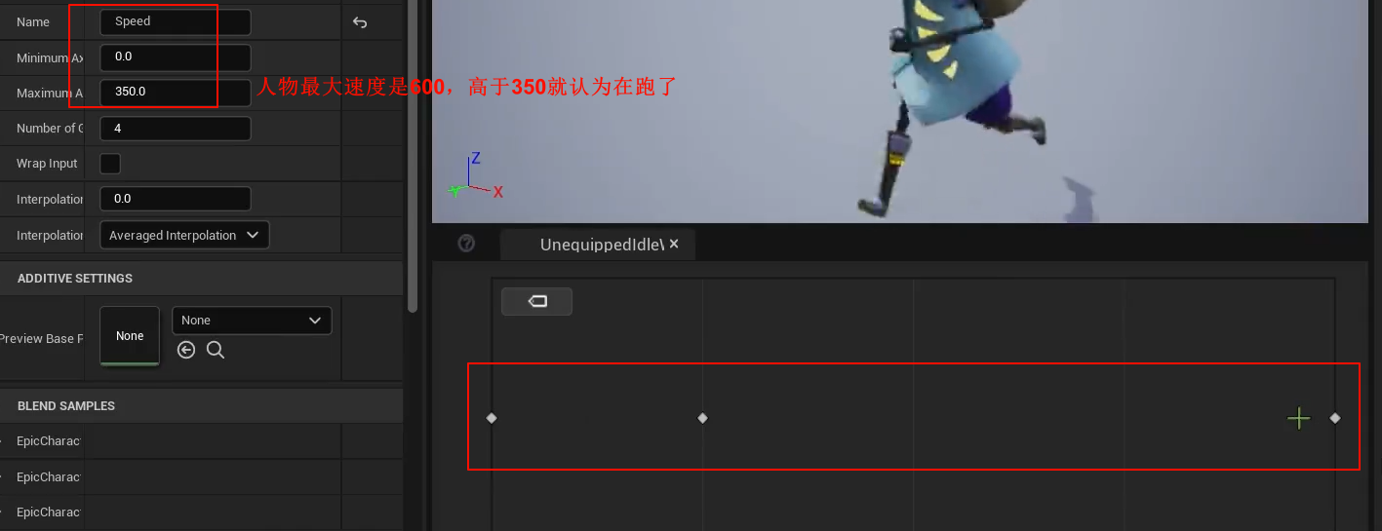
Task: Open the Averaged Interpolation dropdown
Action: (184, 235)
